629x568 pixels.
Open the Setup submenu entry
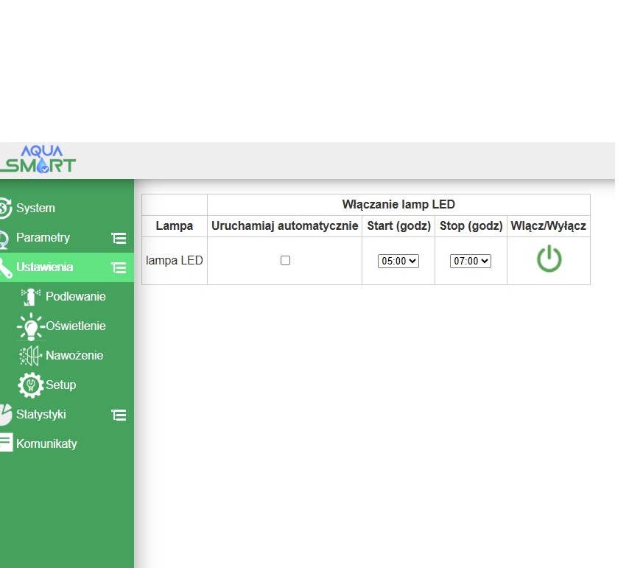(x=60, y=385)
